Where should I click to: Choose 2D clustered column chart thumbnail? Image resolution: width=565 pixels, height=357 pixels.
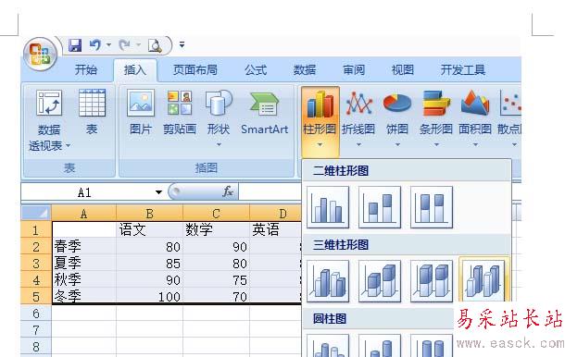click(x=328, y=207)
